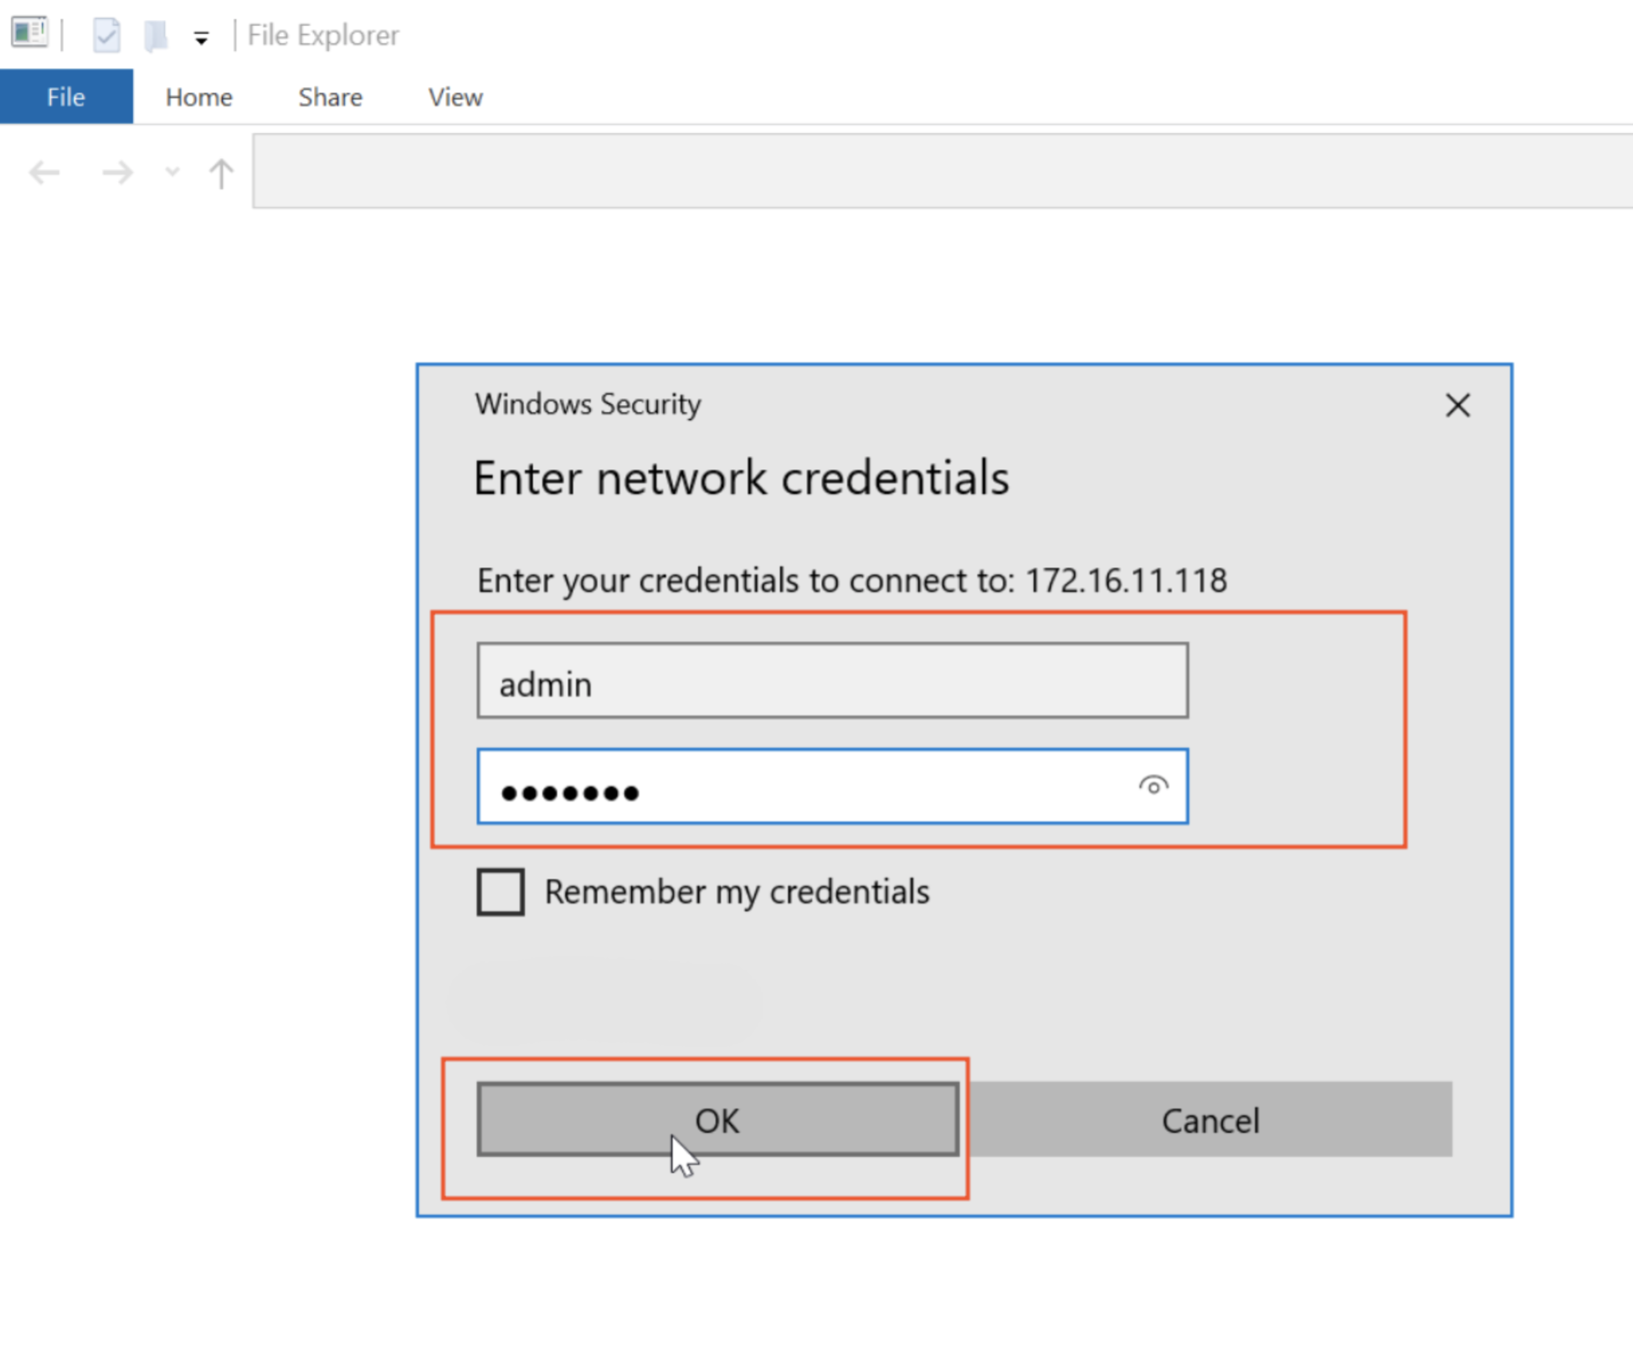Screen dimensions: 1633x1352
Task: Click into the password field
Action: coord(804,787)
